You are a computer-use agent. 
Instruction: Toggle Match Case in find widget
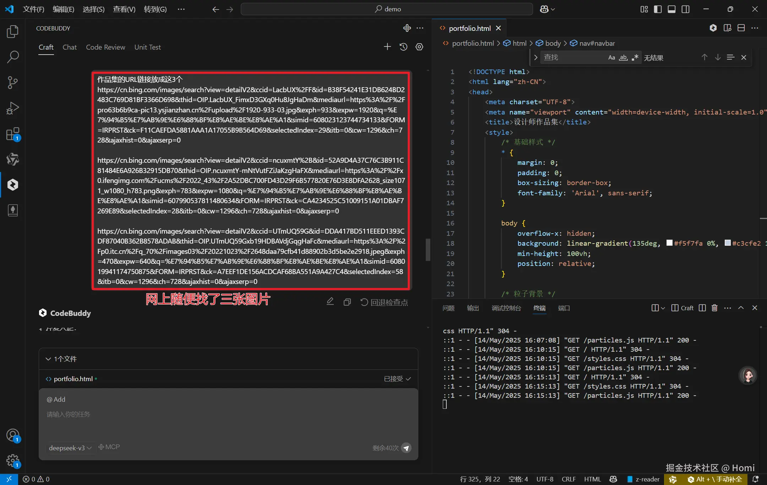pyautogui.click(x=611, y=57)
